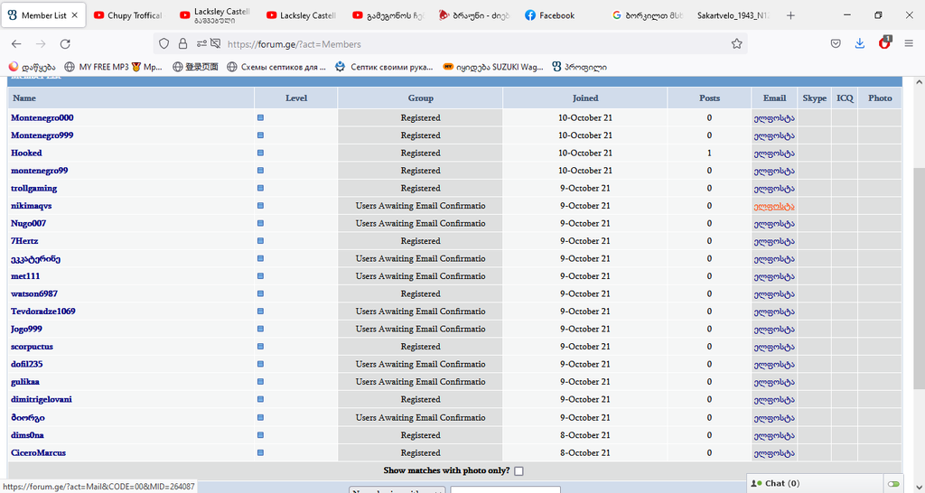This screenshot has height=493, width=925.
Task: Open CiceroMarcus member profile
Action: pyautogui.click(x=38, y=453)
